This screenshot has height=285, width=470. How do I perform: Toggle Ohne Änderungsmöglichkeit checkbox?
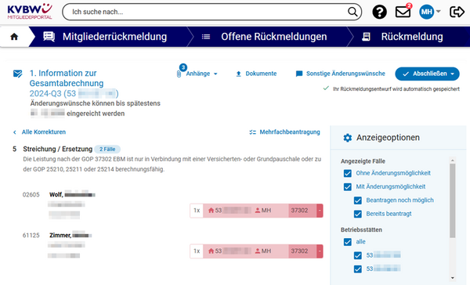click(x=347, y=173)
